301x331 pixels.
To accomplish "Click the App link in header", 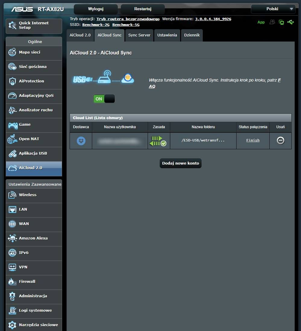I will click(261, 22).
